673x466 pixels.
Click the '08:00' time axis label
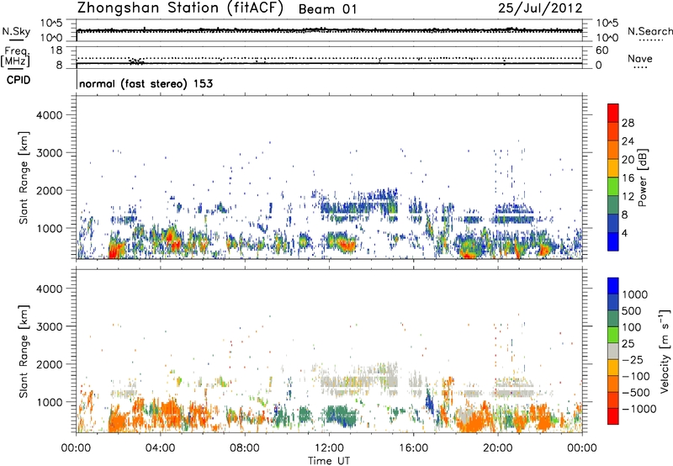pos(245,448)
